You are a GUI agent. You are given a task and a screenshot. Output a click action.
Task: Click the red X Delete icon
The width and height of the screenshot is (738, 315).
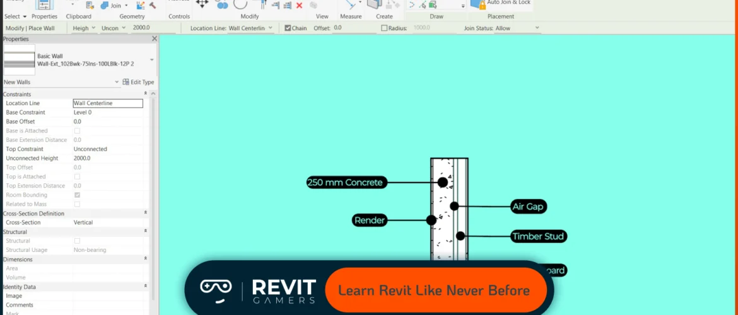pyautogui.click(x=299, y=6)
